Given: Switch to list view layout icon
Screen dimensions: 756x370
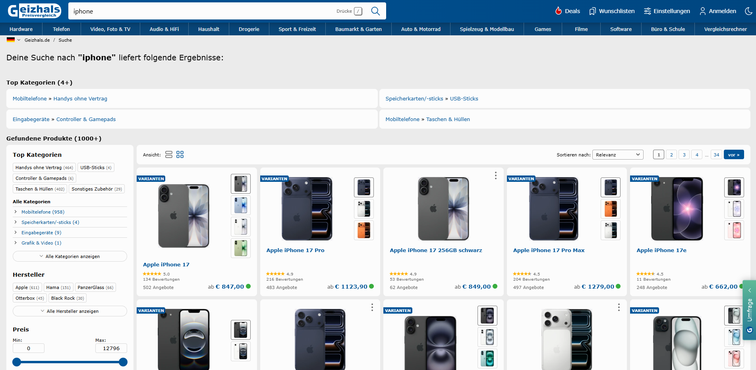Looking at the screenshot, I should [x=169, y=154].
